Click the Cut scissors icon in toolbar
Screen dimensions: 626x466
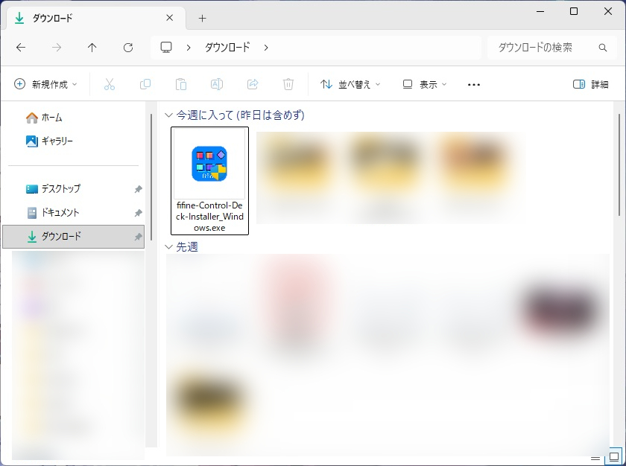click(x=110, y=85)
